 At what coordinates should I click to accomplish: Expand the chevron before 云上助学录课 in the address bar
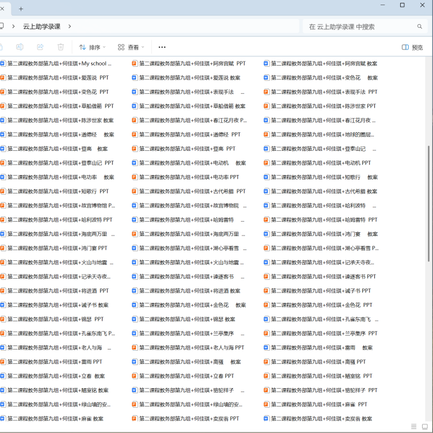pos(14,26)
